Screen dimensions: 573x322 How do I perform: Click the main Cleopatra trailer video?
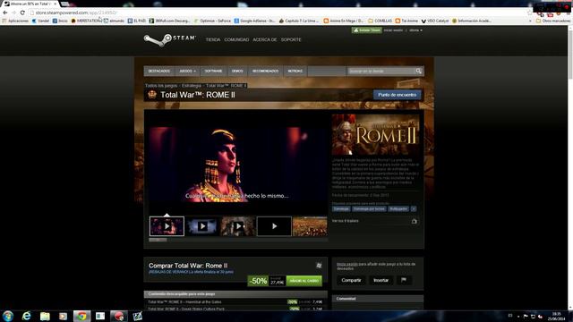point(237,164)
